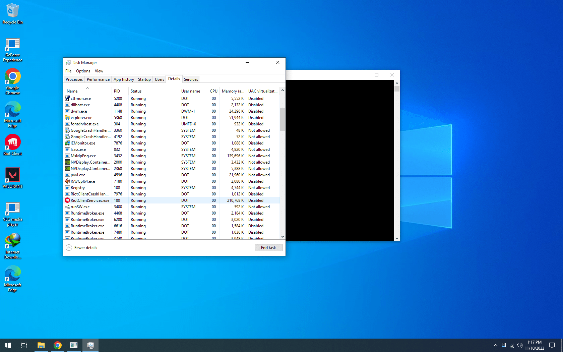Image resolution: width=563 pixels, height=352 pixels.
Task: Open the network status tray icon
Action: click(x=512, y=345)
